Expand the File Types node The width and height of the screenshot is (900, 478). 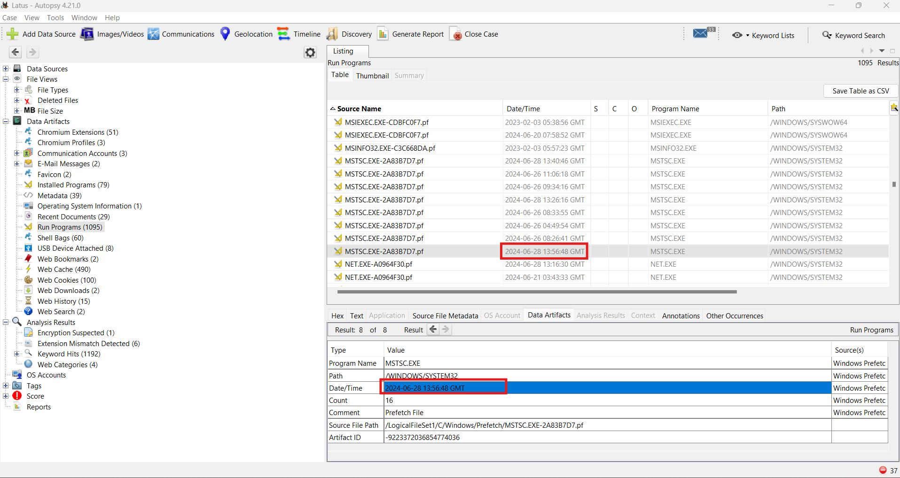point(16,90)
